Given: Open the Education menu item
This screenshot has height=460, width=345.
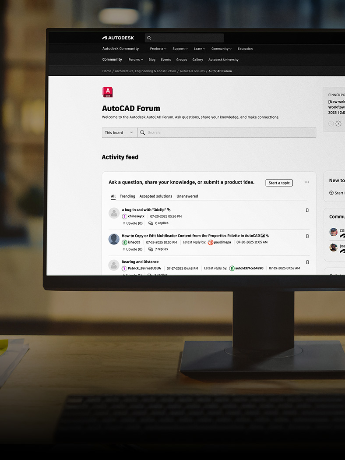Looking at the screenshot, I should [245, 49].
